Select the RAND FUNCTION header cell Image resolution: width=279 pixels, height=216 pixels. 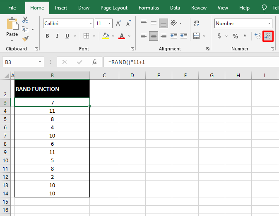52,89
